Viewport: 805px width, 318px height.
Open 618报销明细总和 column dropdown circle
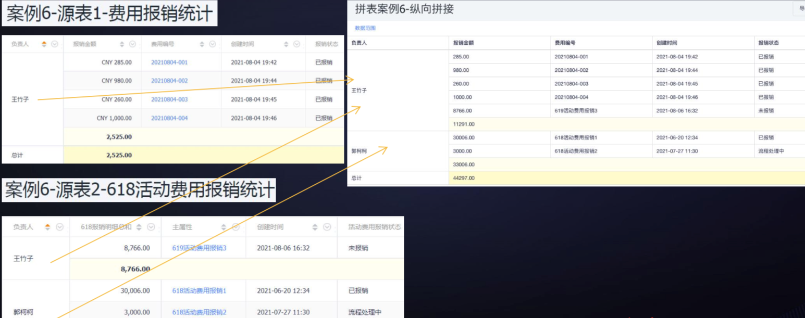[151, 227]
